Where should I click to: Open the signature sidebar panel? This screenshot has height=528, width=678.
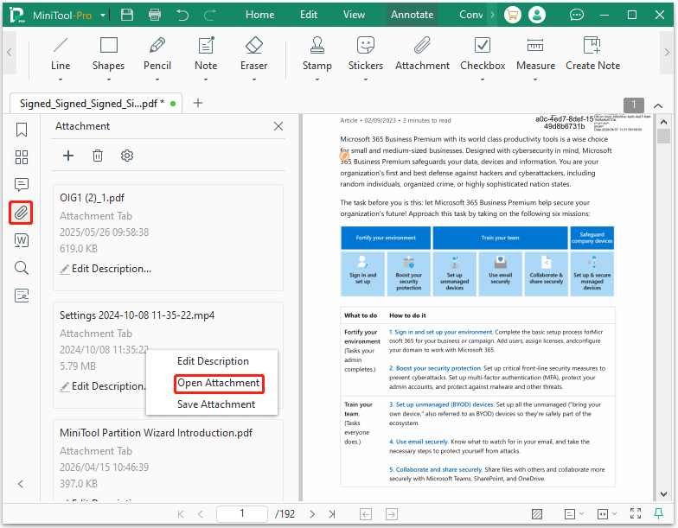22,296
